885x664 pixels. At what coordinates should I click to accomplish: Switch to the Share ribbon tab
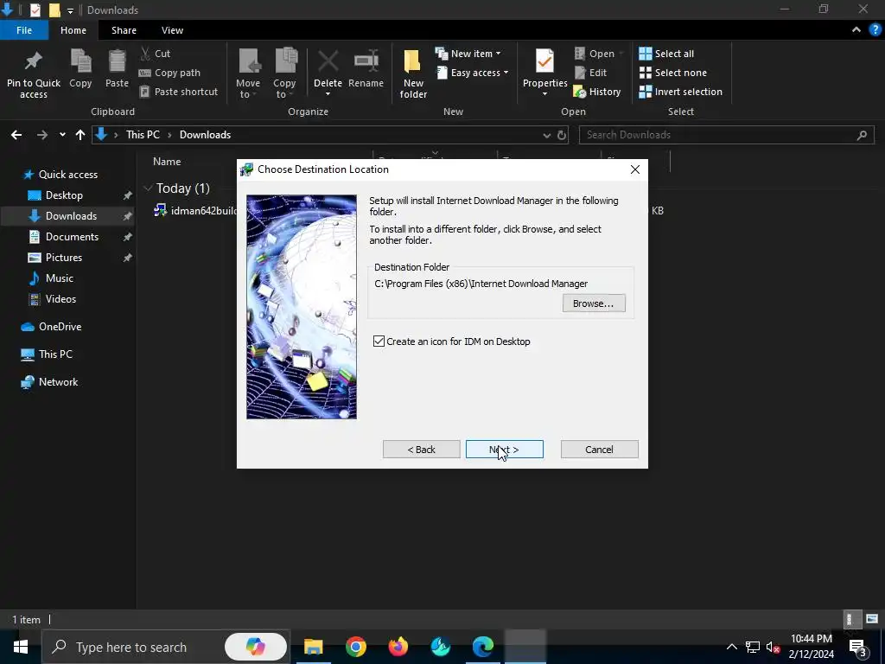tap(124, 30)
